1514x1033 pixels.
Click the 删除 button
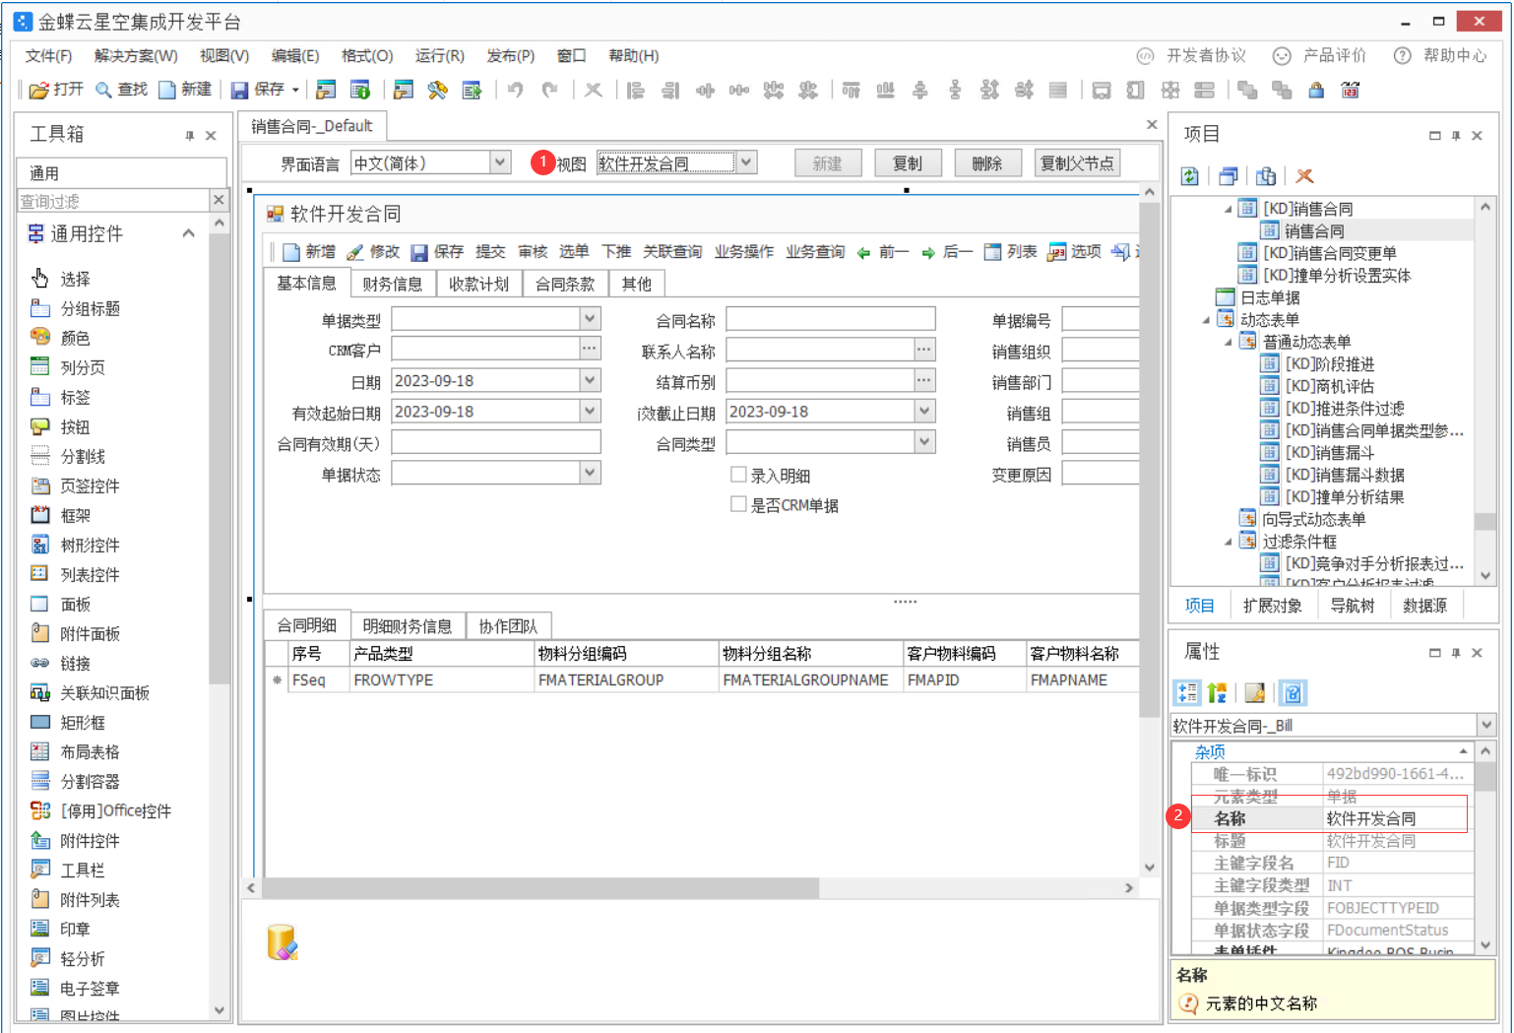(987, 163)
